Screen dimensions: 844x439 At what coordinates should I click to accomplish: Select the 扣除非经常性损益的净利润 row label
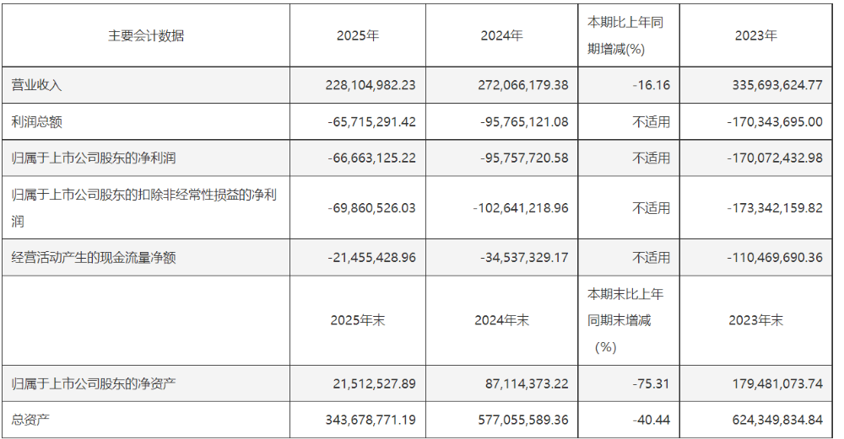pyautogui.click(x=143, y=208)
